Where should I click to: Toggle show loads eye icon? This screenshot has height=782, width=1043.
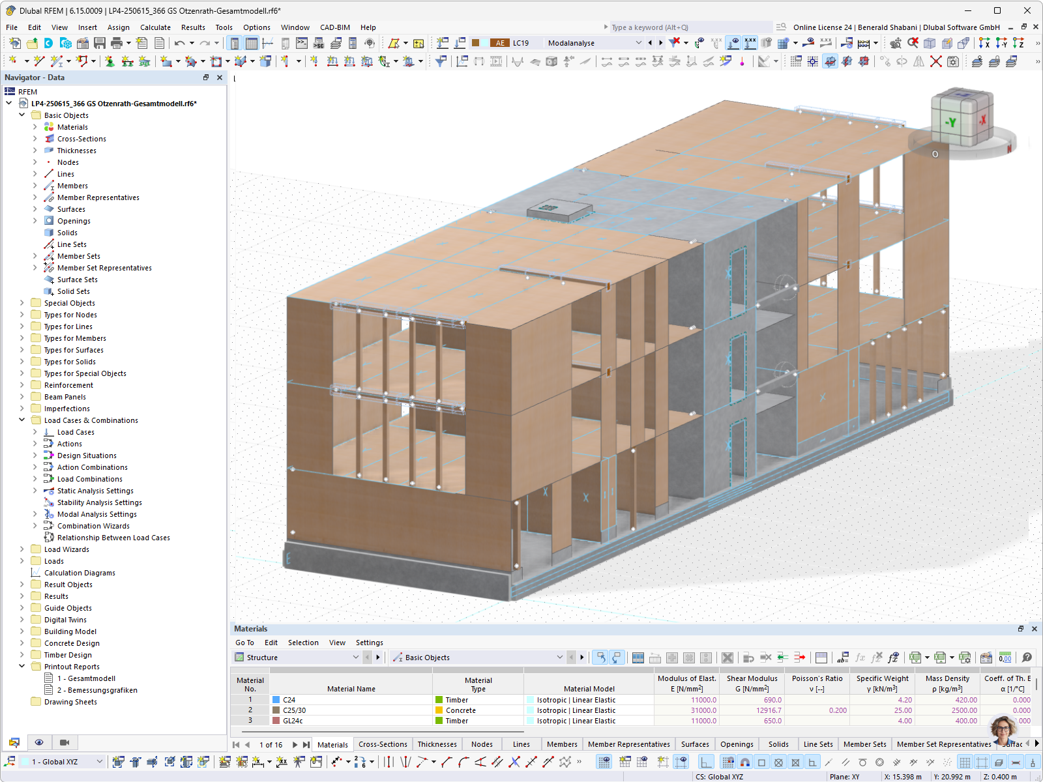(x=734, y=43)
